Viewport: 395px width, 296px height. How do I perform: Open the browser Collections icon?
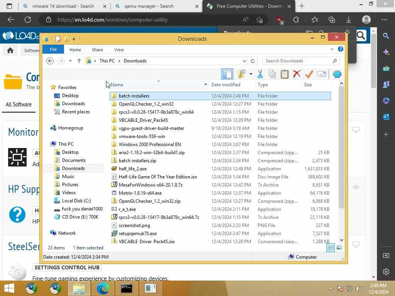332,20
